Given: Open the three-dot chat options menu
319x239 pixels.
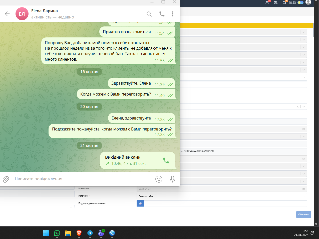Looking at the screenshot, I should point(173,14).
